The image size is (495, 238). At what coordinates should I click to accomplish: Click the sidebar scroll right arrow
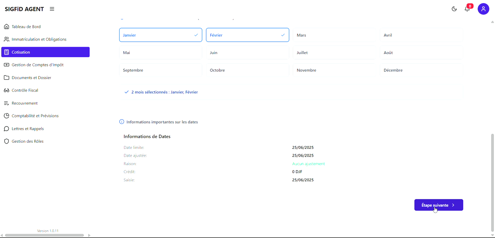[89, 235]
